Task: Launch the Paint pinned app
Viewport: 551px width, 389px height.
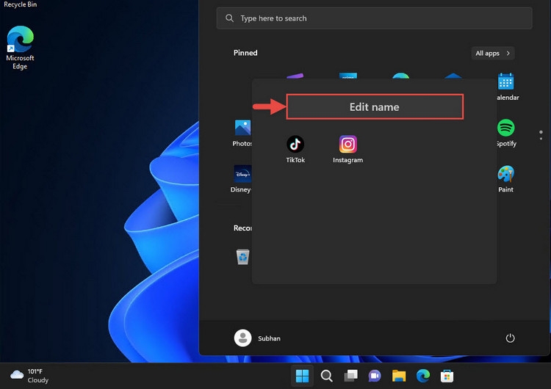Action: [506, 178]
